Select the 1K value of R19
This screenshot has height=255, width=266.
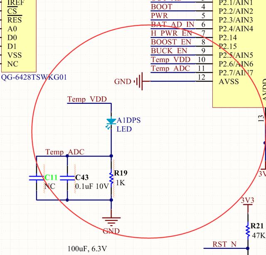[121, 183]
